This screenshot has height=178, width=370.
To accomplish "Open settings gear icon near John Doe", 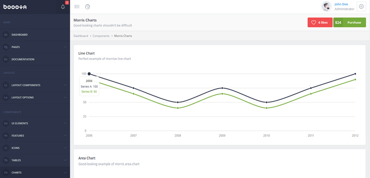I will pos(361,6).
